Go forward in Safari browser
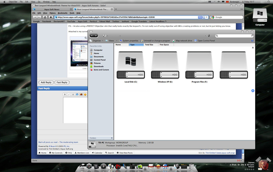 [39, 17]
